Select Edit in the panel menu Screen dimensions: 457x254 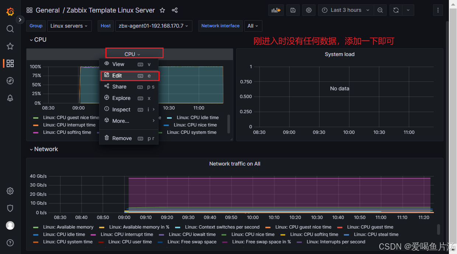pyautogui.click(x=129, y=76)
